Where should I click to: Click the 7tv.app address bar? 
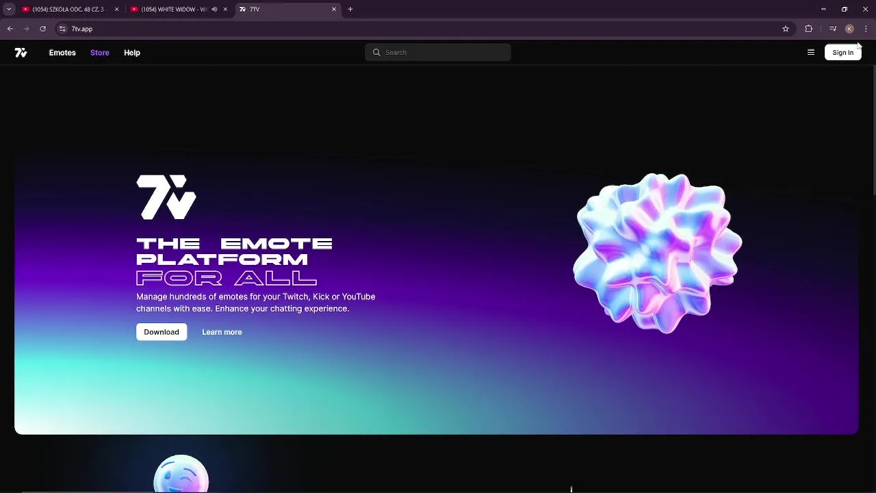[x=424, y=29]
